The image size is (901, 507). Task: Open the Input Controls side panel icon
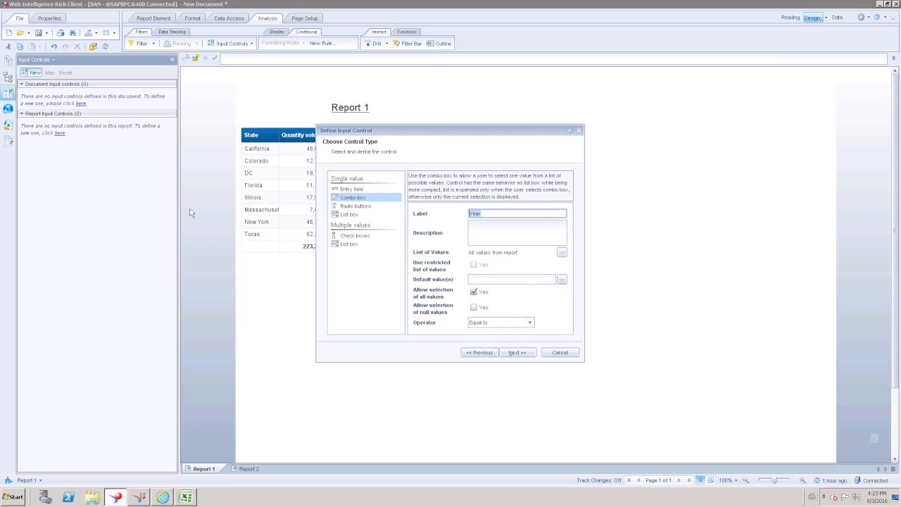point(8,93)
